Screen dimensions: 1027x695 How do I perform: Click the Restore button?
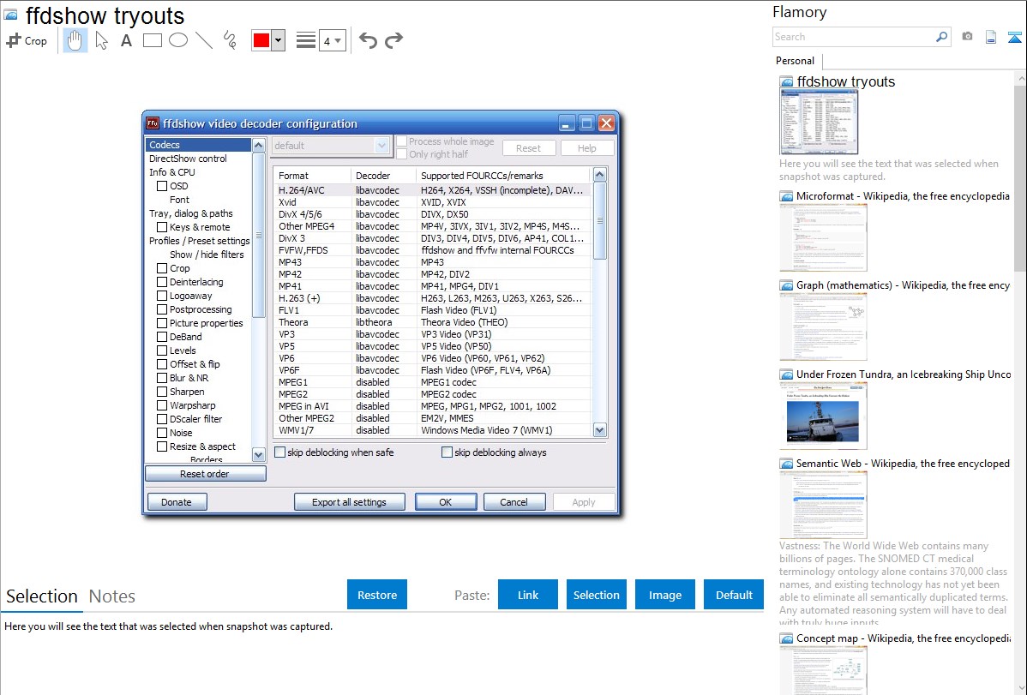click(x=377, y=595)
